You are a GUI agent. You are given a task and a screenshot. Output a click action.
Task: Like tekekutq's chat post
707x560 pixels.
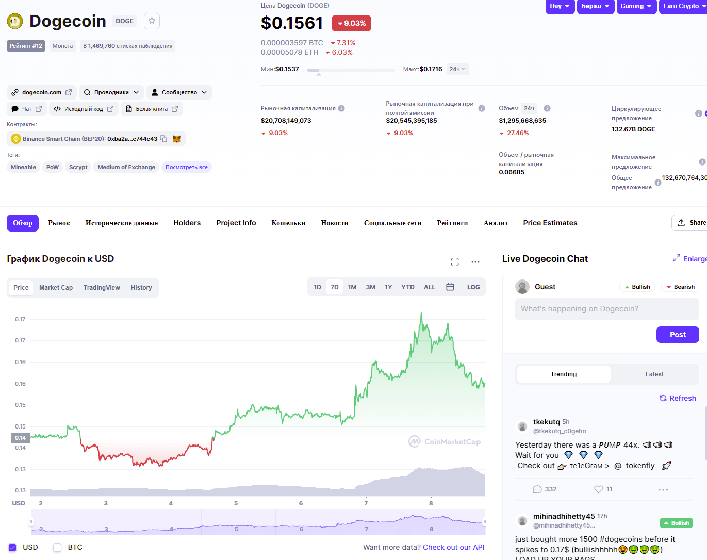point(599,489)
